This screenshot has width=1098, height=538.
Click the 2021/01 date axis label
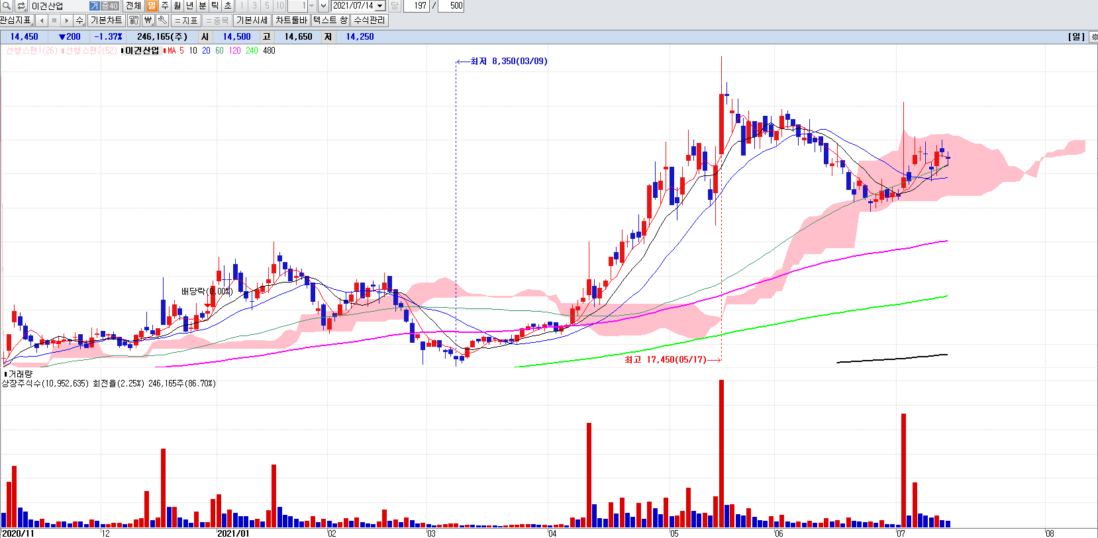[x=233, y=533]
